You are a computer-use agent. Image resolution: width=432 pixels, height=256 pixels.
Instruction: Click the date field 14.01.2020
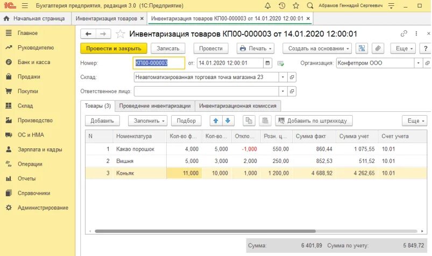pos(230,63)
